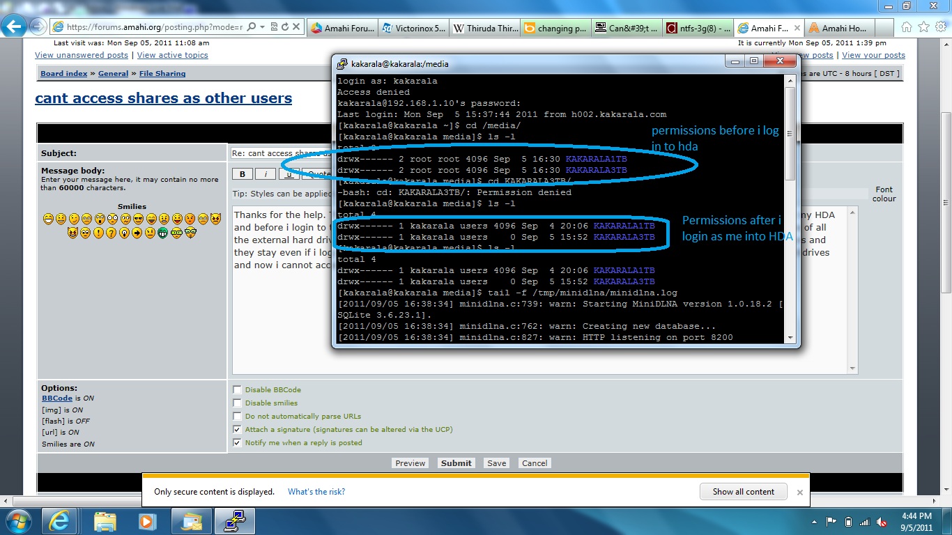Image resolution: width=952 pixels, height=535 pixels.
Task: Open Internet Explorer from the taskbar
Action: point(59,521)
